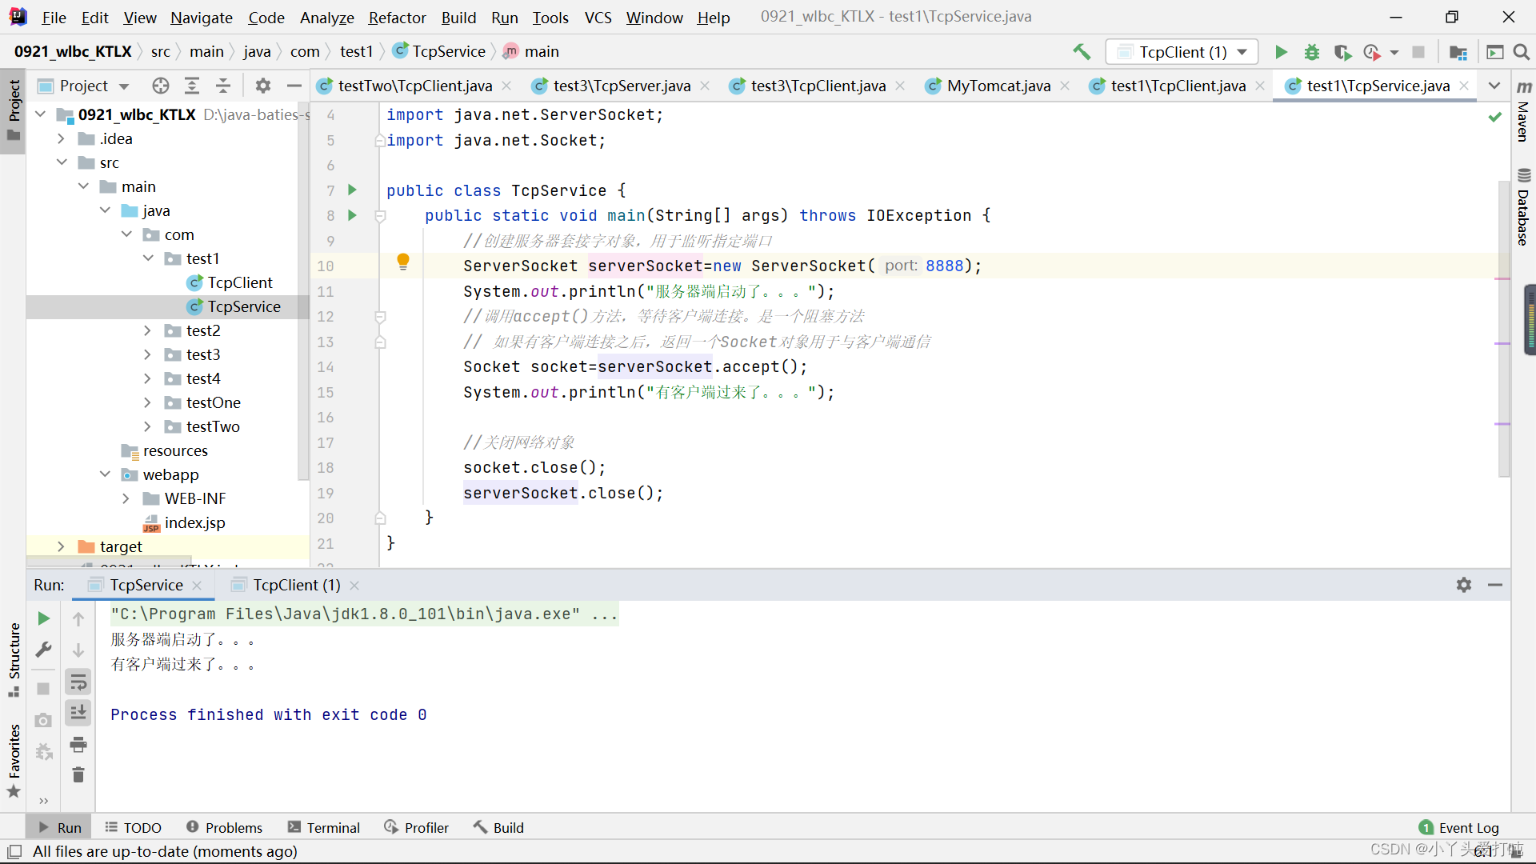
Task: Open the TODO tool window
Action: tap(133, 827)
